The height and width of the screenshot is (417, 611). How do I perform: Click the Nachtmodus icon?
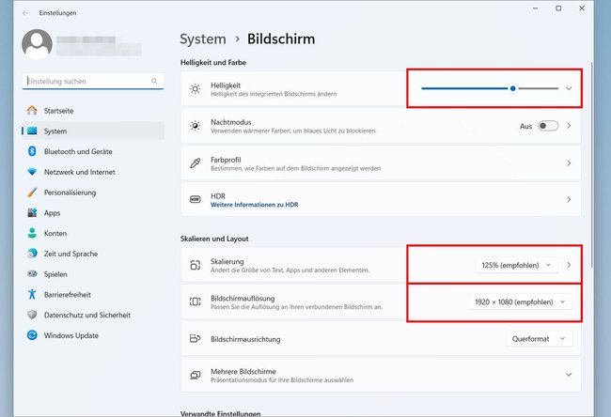[196, 126]
